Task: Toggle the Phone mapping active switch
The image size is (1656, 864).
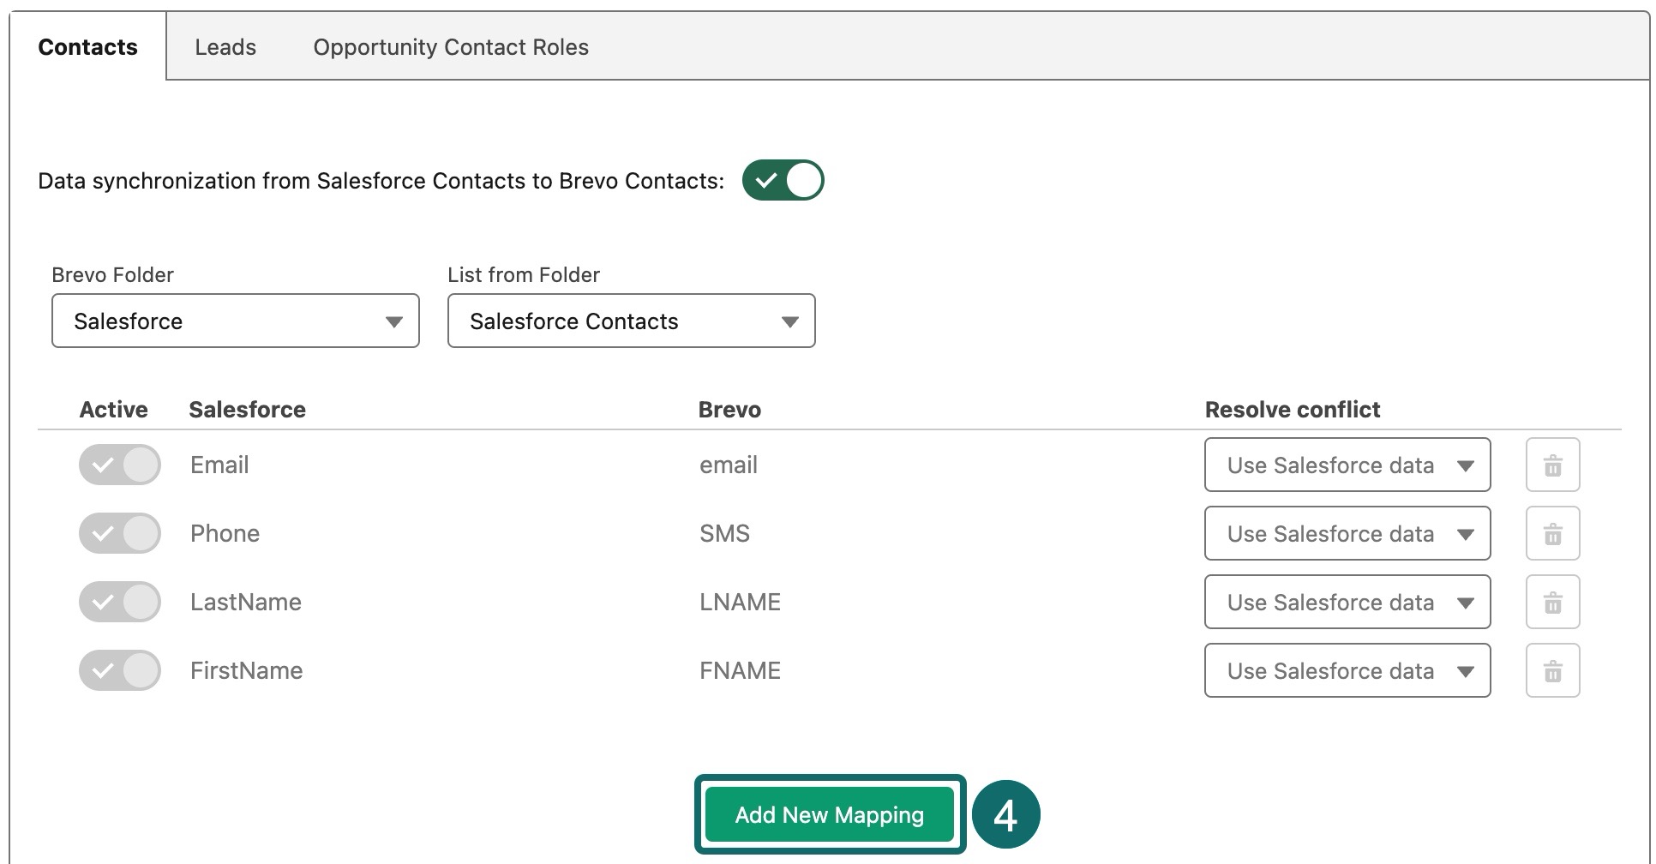Action: tap(120, 533)
